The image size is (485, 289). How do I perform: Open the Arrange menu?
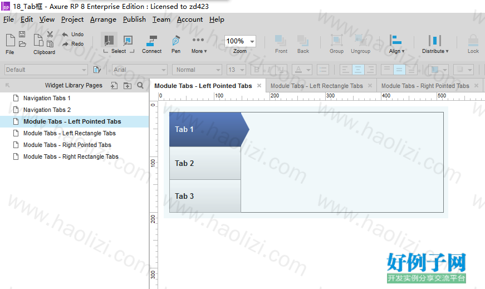coord(104,19)
